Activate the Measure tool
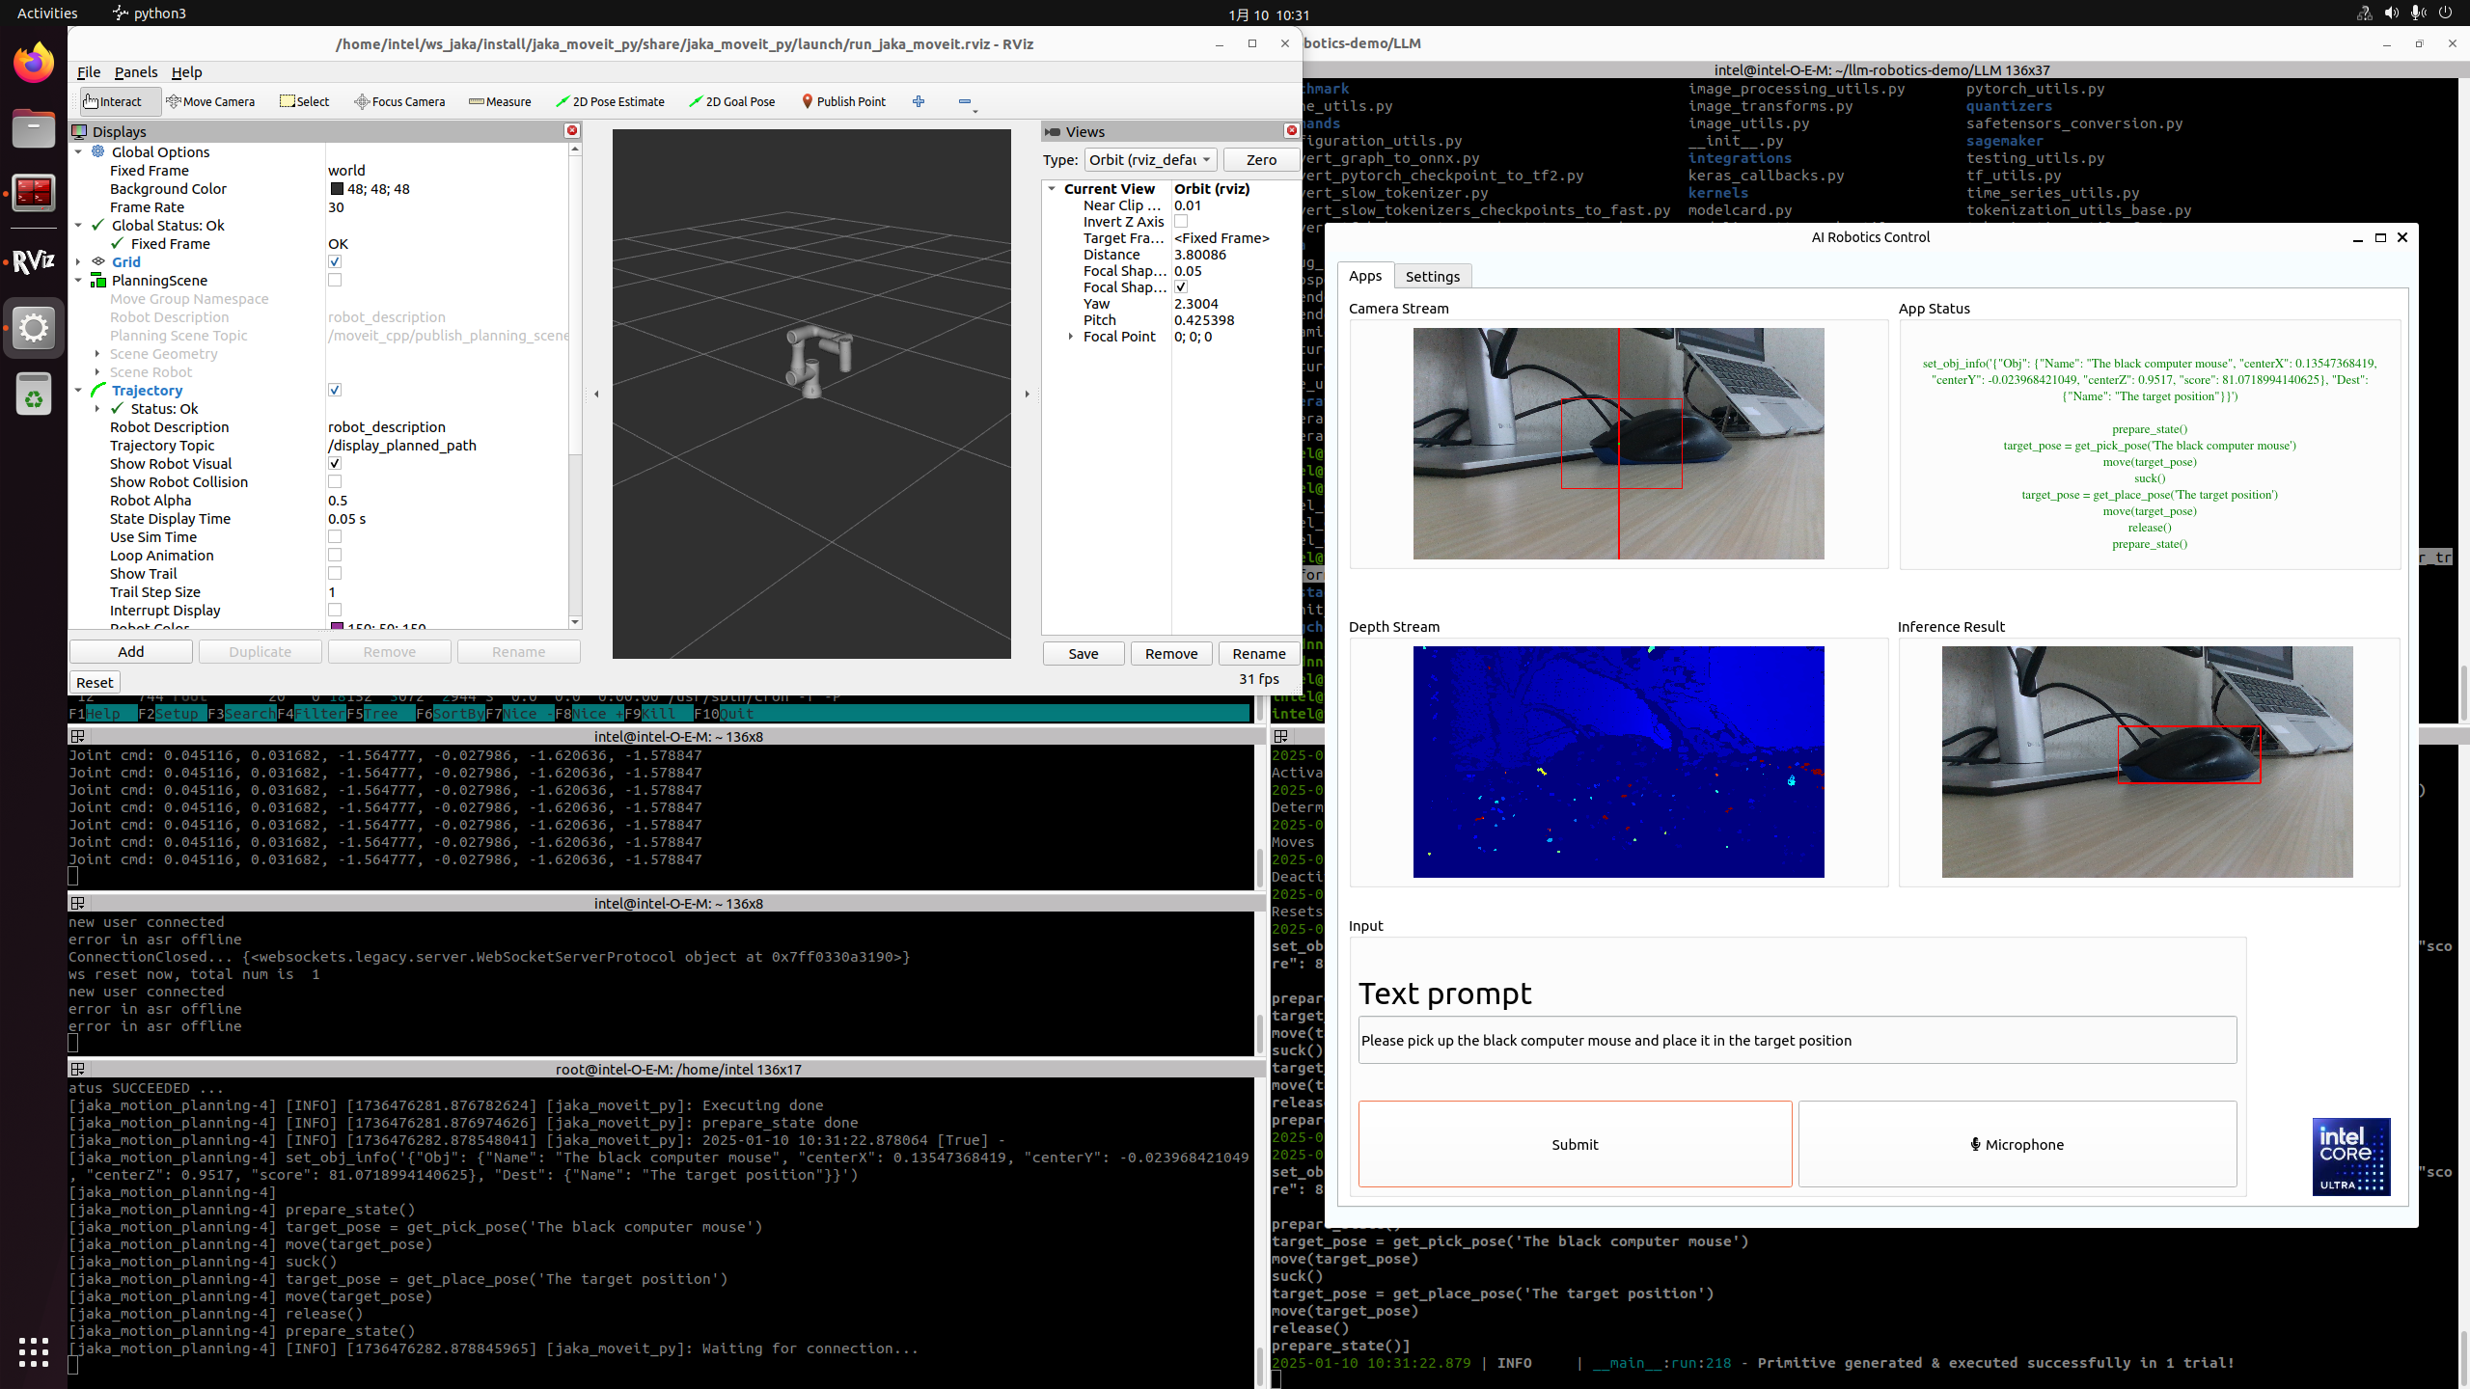 pyautogui.click(x=500, y=101)
